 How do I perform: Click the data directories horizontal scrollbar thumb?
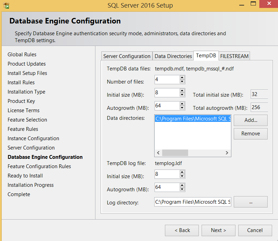coord(175,153)
